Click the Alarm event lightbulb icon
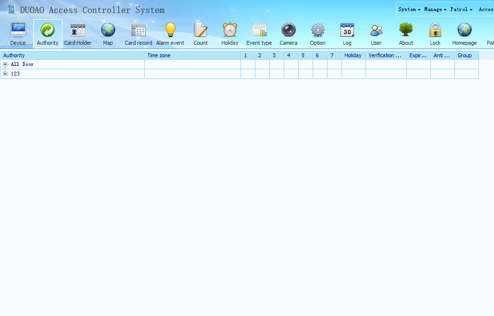The height and width of the screenshot is (316, 494). [170, 31]
